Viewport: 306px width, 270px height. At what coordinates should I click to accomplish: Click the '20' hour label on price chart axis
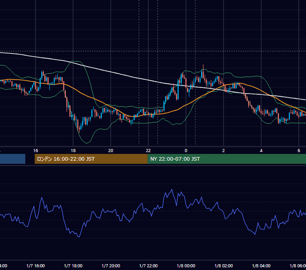111,151
